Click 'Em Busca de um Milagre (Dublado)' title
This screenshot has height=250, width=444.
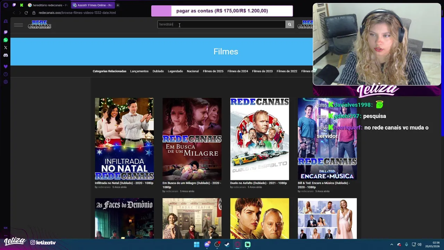coord(191,185)
